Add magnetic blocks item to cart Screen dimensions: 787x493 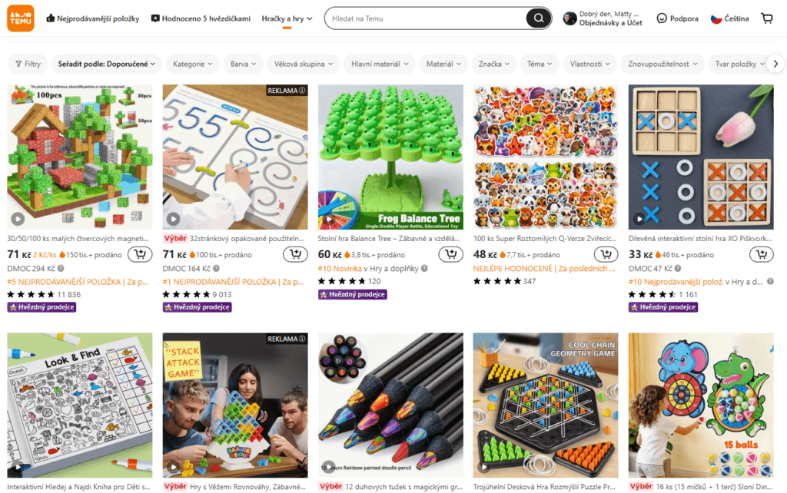140,254
